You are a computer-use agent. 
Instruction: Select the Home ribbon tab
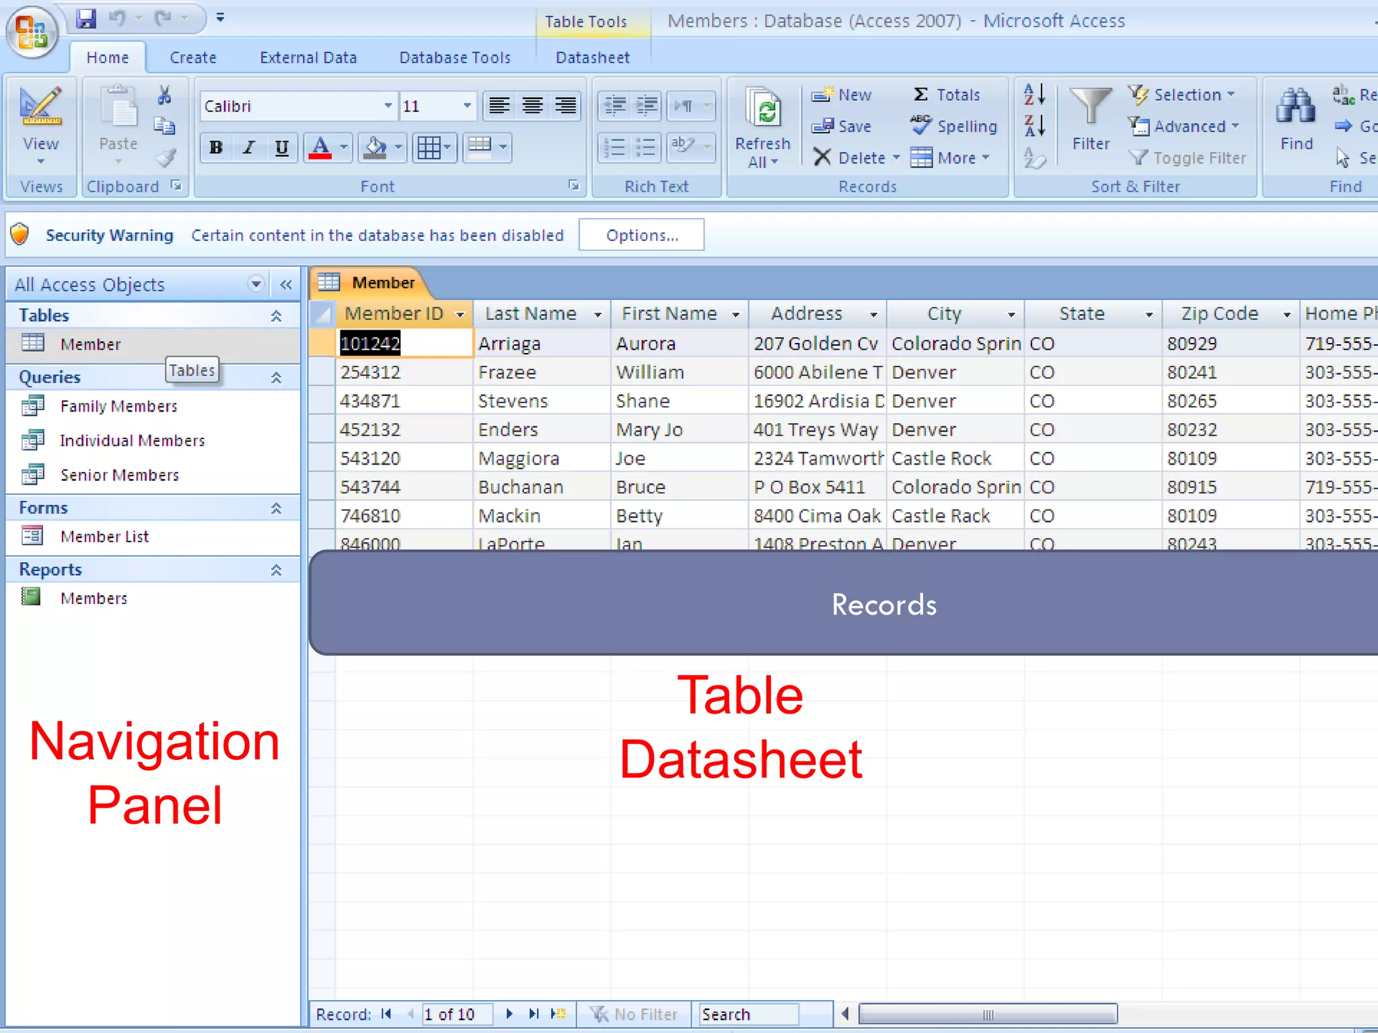pos(108,58)
